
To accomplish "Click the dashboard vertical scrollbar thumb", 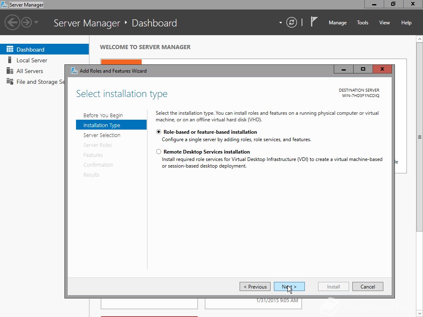I will 420,137.
